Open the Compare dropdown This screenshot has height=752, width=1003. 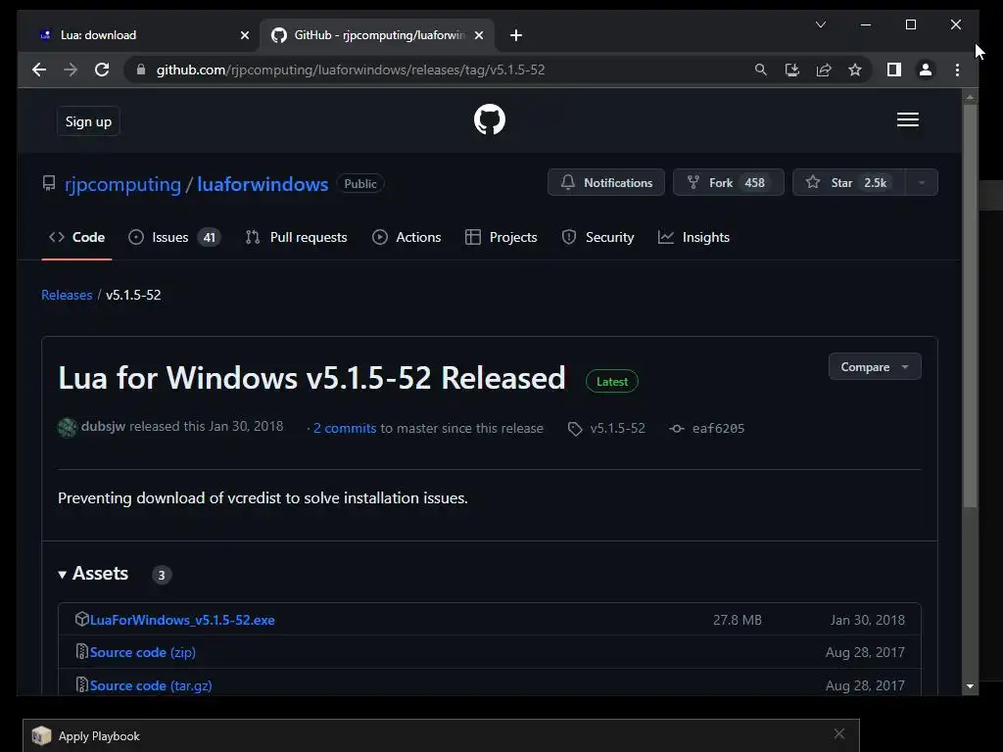tap(875, 367)
